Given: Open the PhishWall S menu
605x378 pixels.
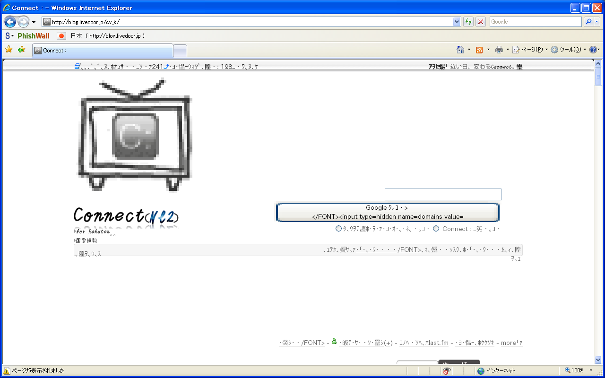Looking at the screenshot, I should 9,36.
